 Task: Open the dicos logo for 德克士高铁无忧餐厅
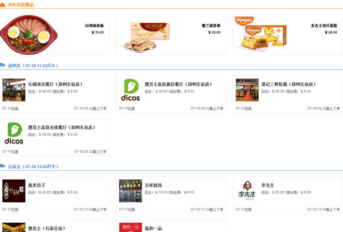[14, 133]
